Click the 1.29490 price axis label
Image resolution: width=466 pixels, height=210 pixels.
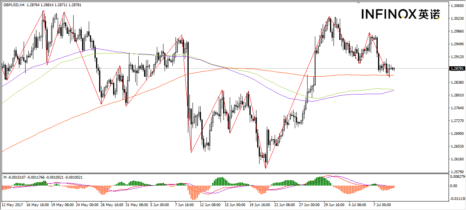click(x=457, y=44)
